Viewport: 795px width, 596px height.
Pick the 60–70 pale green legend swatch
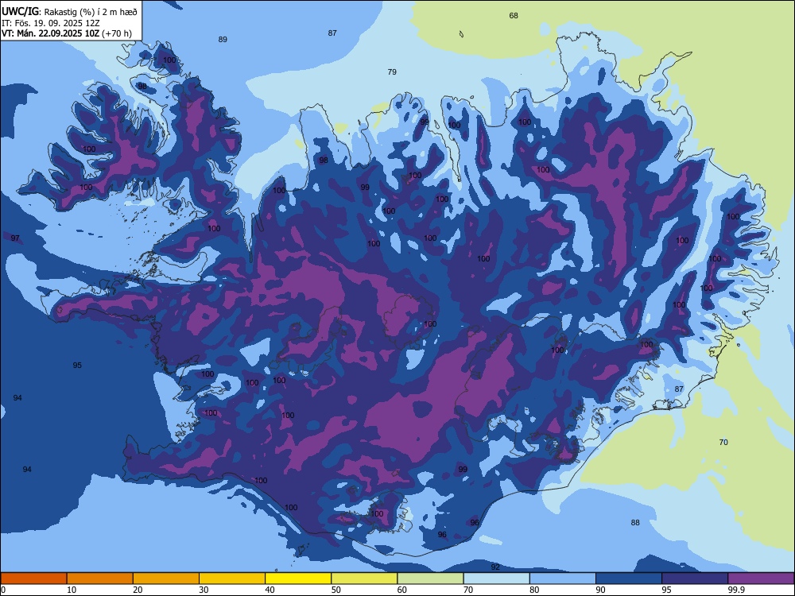coord(430,579)
